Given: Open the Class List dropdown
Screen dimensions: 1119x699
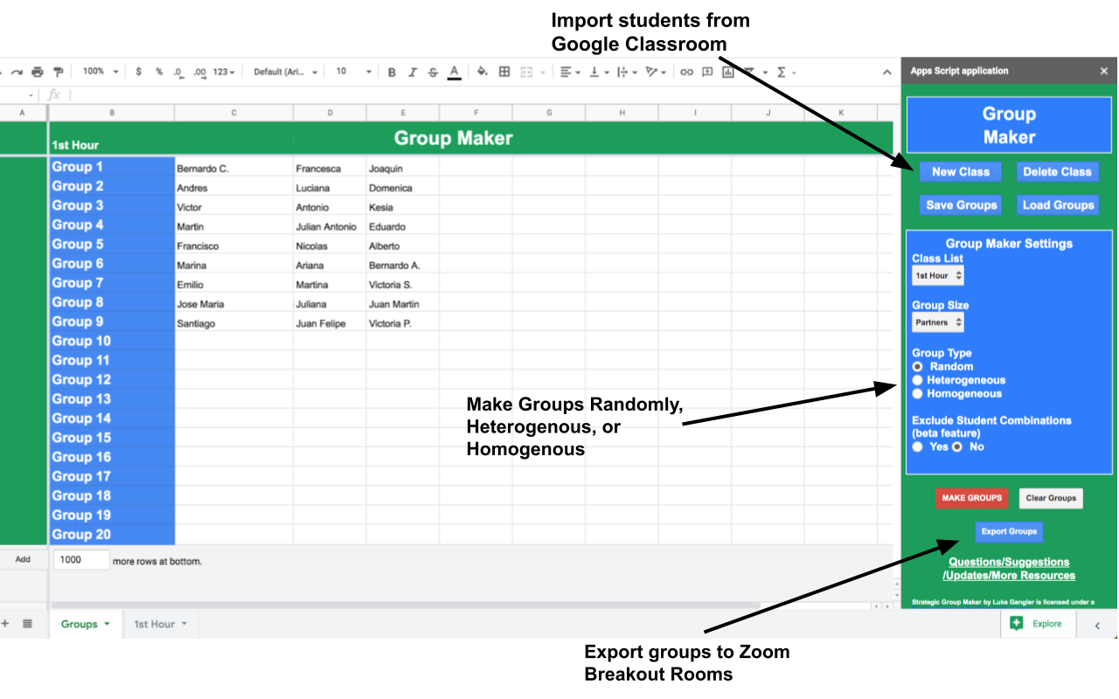Looking at the screenshot, I should click(x=938, y=275).
